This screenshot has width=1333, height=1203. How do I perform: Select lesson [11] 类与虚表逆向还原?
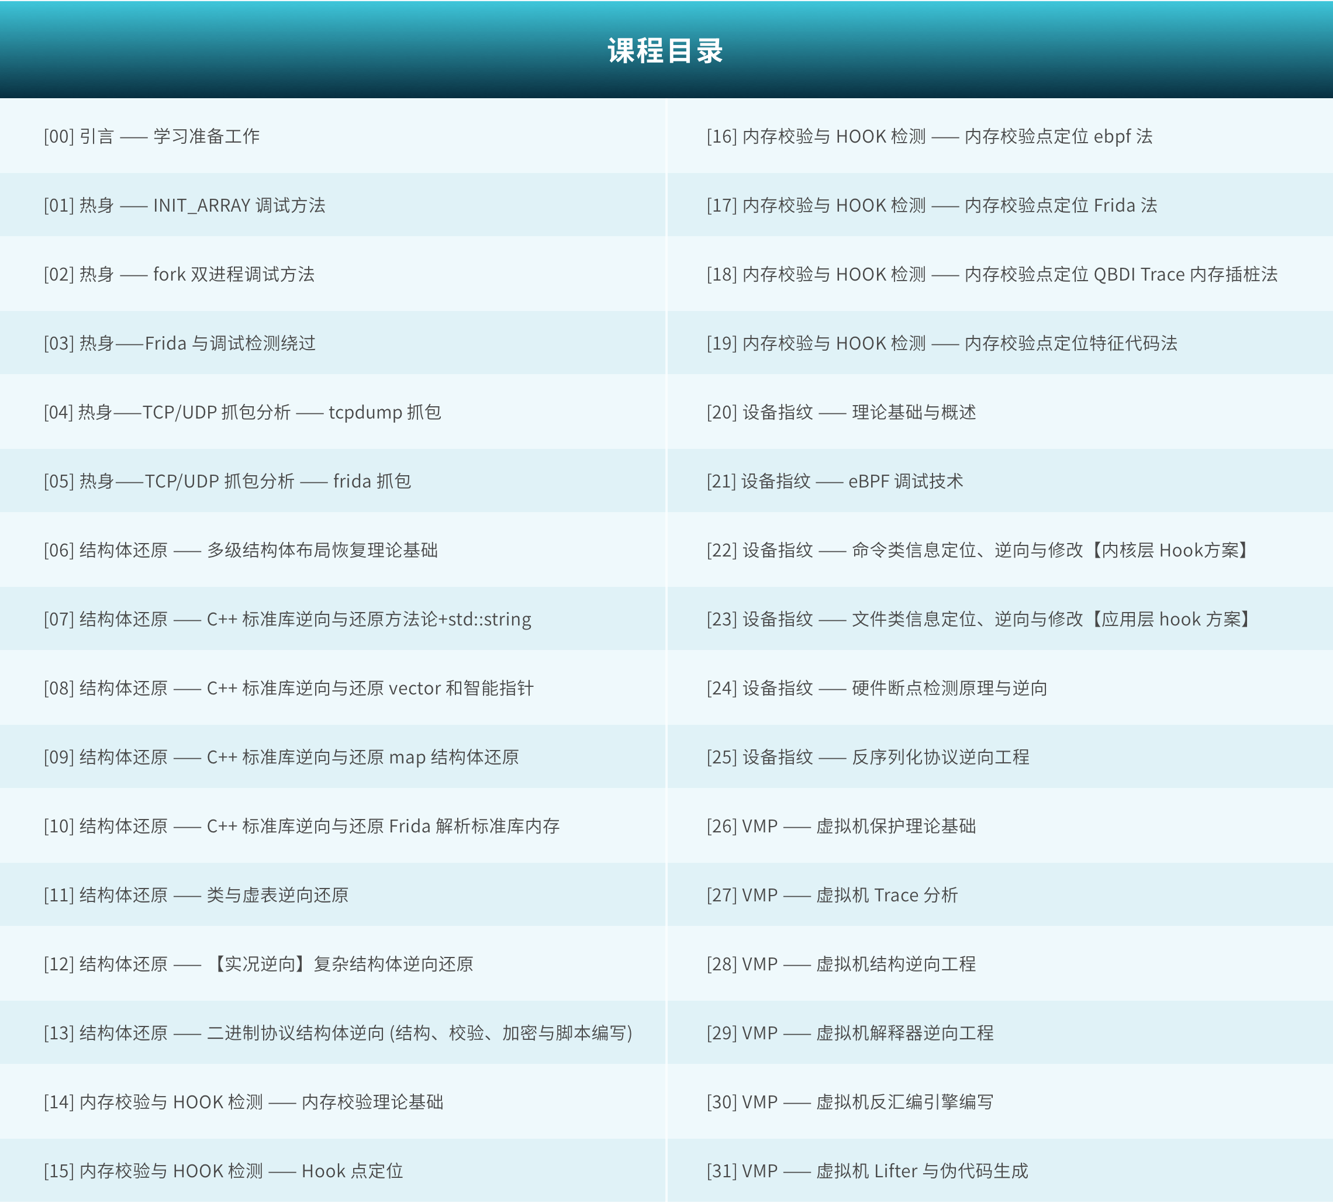click(196, 896)
